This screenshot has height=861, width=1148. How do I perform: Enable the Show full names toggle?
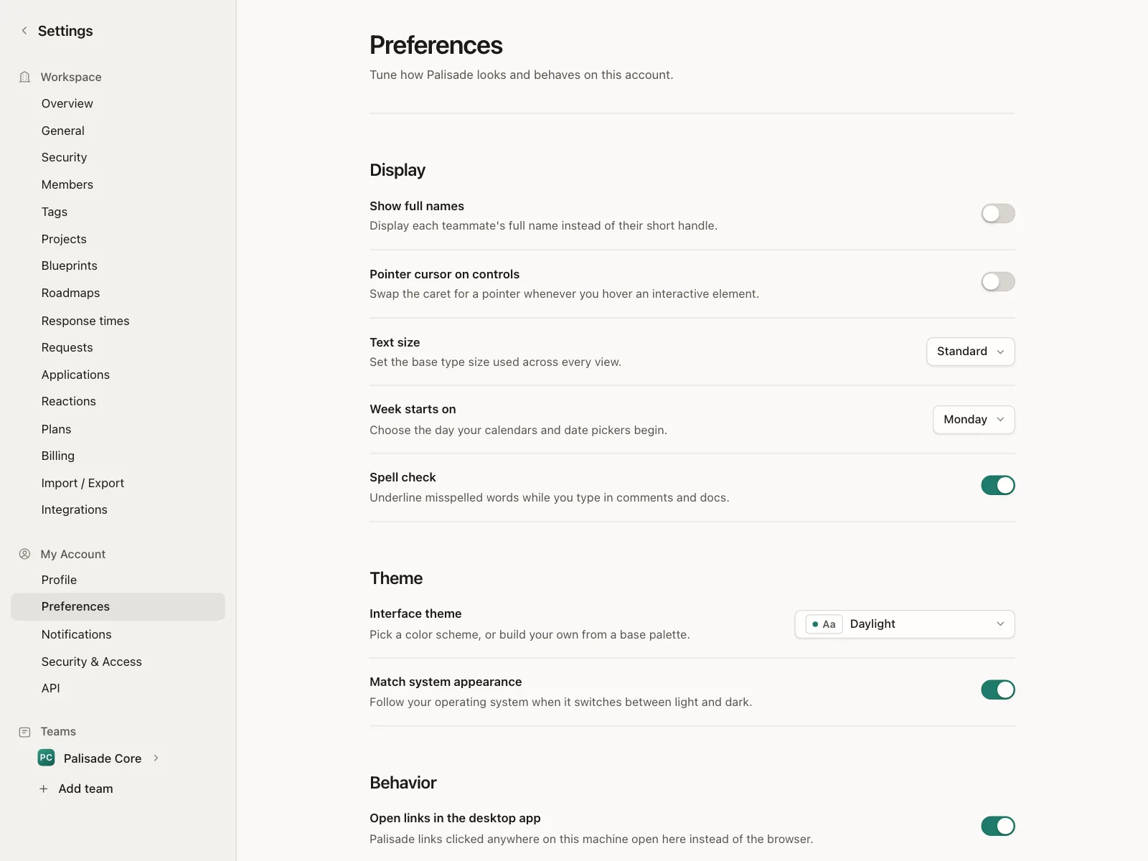998,214
